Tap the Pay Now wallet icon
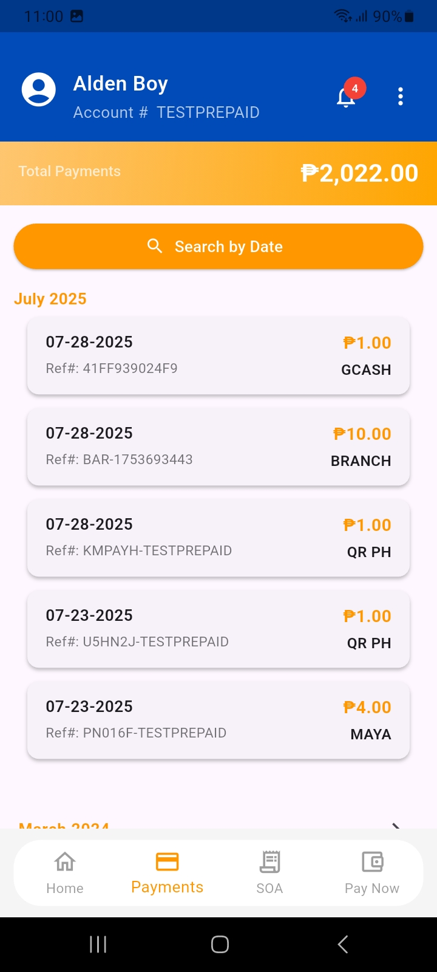Screen dimensions: 437x972 (372, 862)
